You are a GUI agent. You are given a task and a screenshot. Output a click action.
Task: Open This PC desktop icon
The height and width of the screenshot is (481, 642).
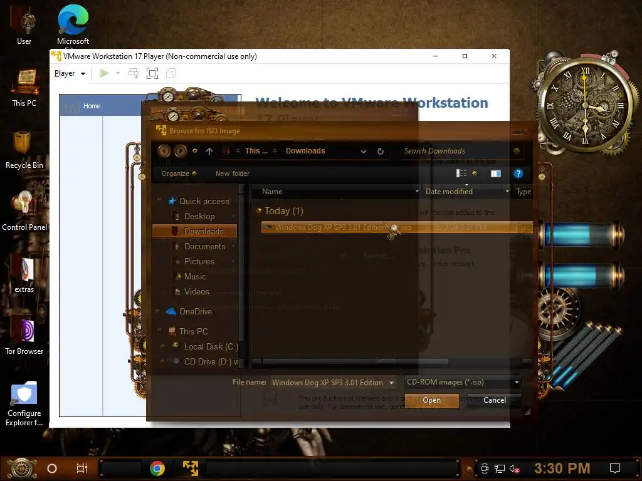tap(24, 88)
